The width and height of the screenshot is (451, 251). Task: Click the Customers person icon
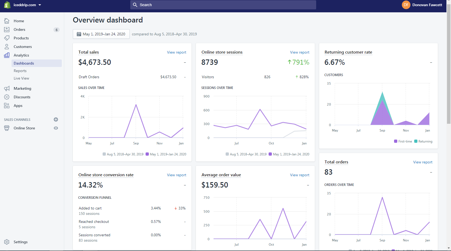coord(7,47)
